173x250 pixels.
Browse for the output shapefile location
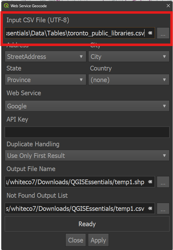coord(163,182)
